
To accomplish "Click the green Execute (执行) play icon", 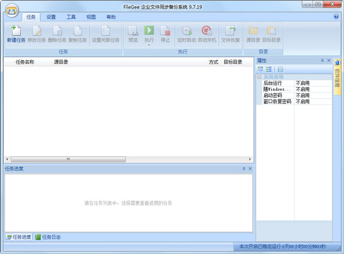I will (x=149, y=30).
